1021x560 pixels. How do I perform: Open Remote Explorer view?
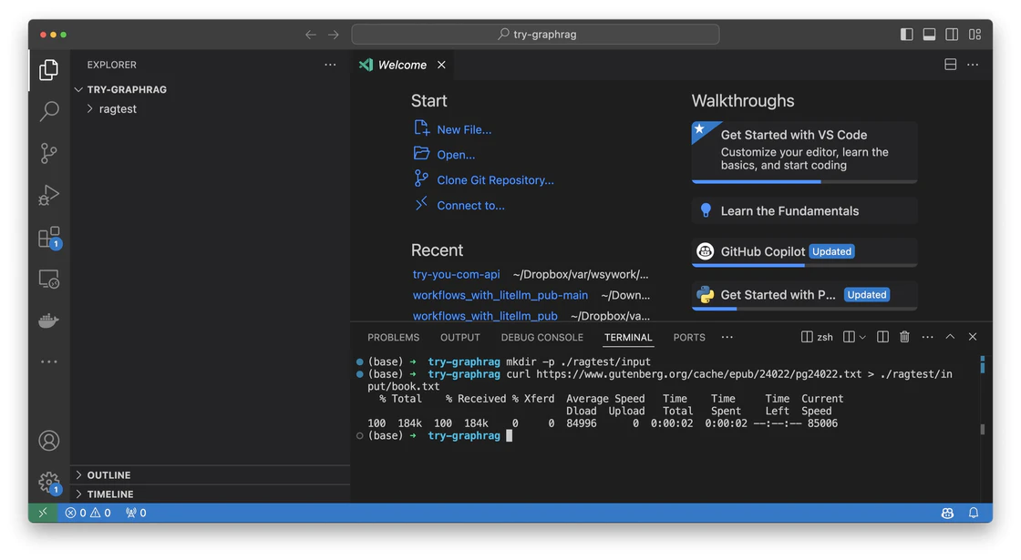[49, 279]
